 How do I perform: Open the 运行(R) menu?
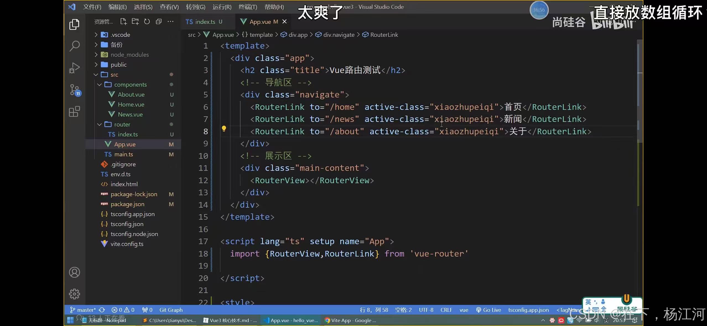222,7
